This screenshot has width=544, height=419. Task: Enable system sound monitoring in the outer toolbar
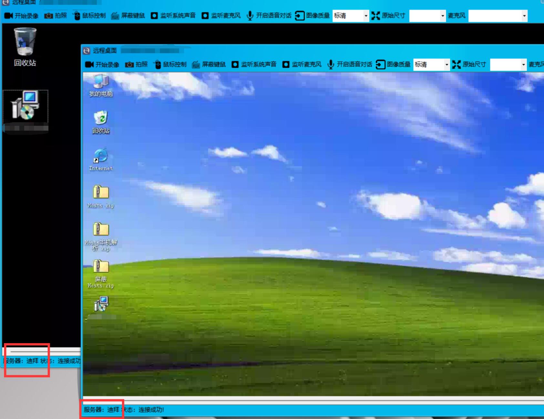click(x=173, y=15)
